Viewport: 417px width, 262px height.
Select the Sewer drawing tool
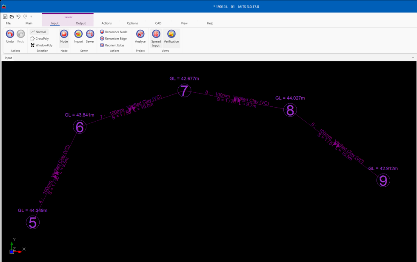90,34
